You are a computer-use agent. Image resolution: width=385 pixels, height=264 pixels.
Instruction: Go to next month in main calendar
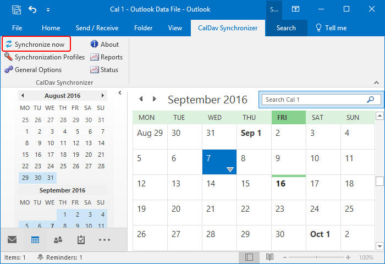pos(154,98)
